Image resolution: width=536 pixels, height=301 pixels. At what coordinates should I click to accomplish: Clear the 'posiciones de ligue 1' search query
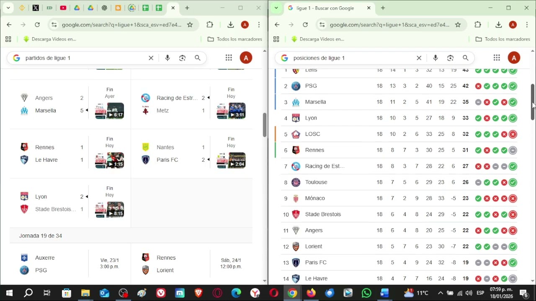click(419, 58)
